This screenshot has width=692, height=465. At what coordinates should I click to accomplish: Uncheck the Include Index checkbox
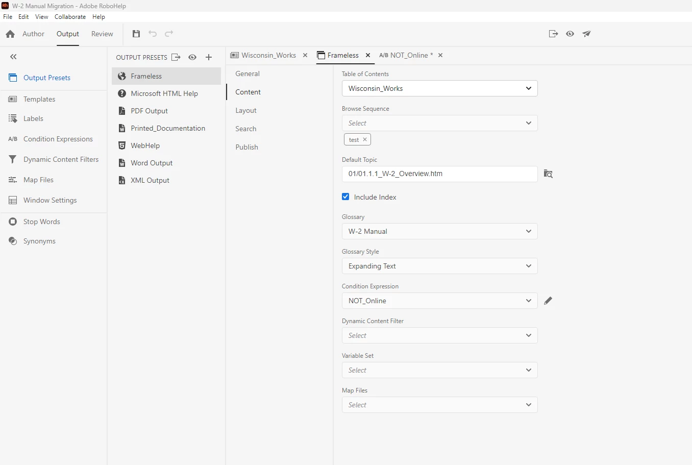pyautogui.click(x=345, y=197)
